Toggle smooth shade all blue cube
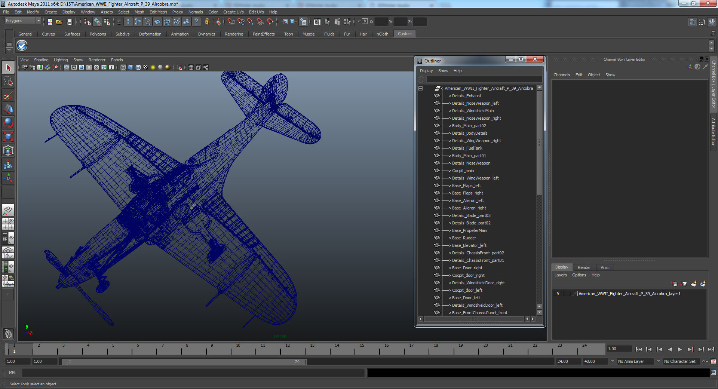 click(x=131, y=67)
